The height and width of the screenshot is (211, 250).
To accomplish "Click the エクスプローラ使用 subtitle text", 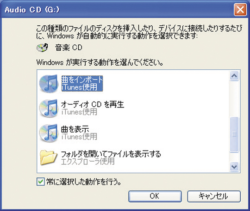I will coord(87,161).
